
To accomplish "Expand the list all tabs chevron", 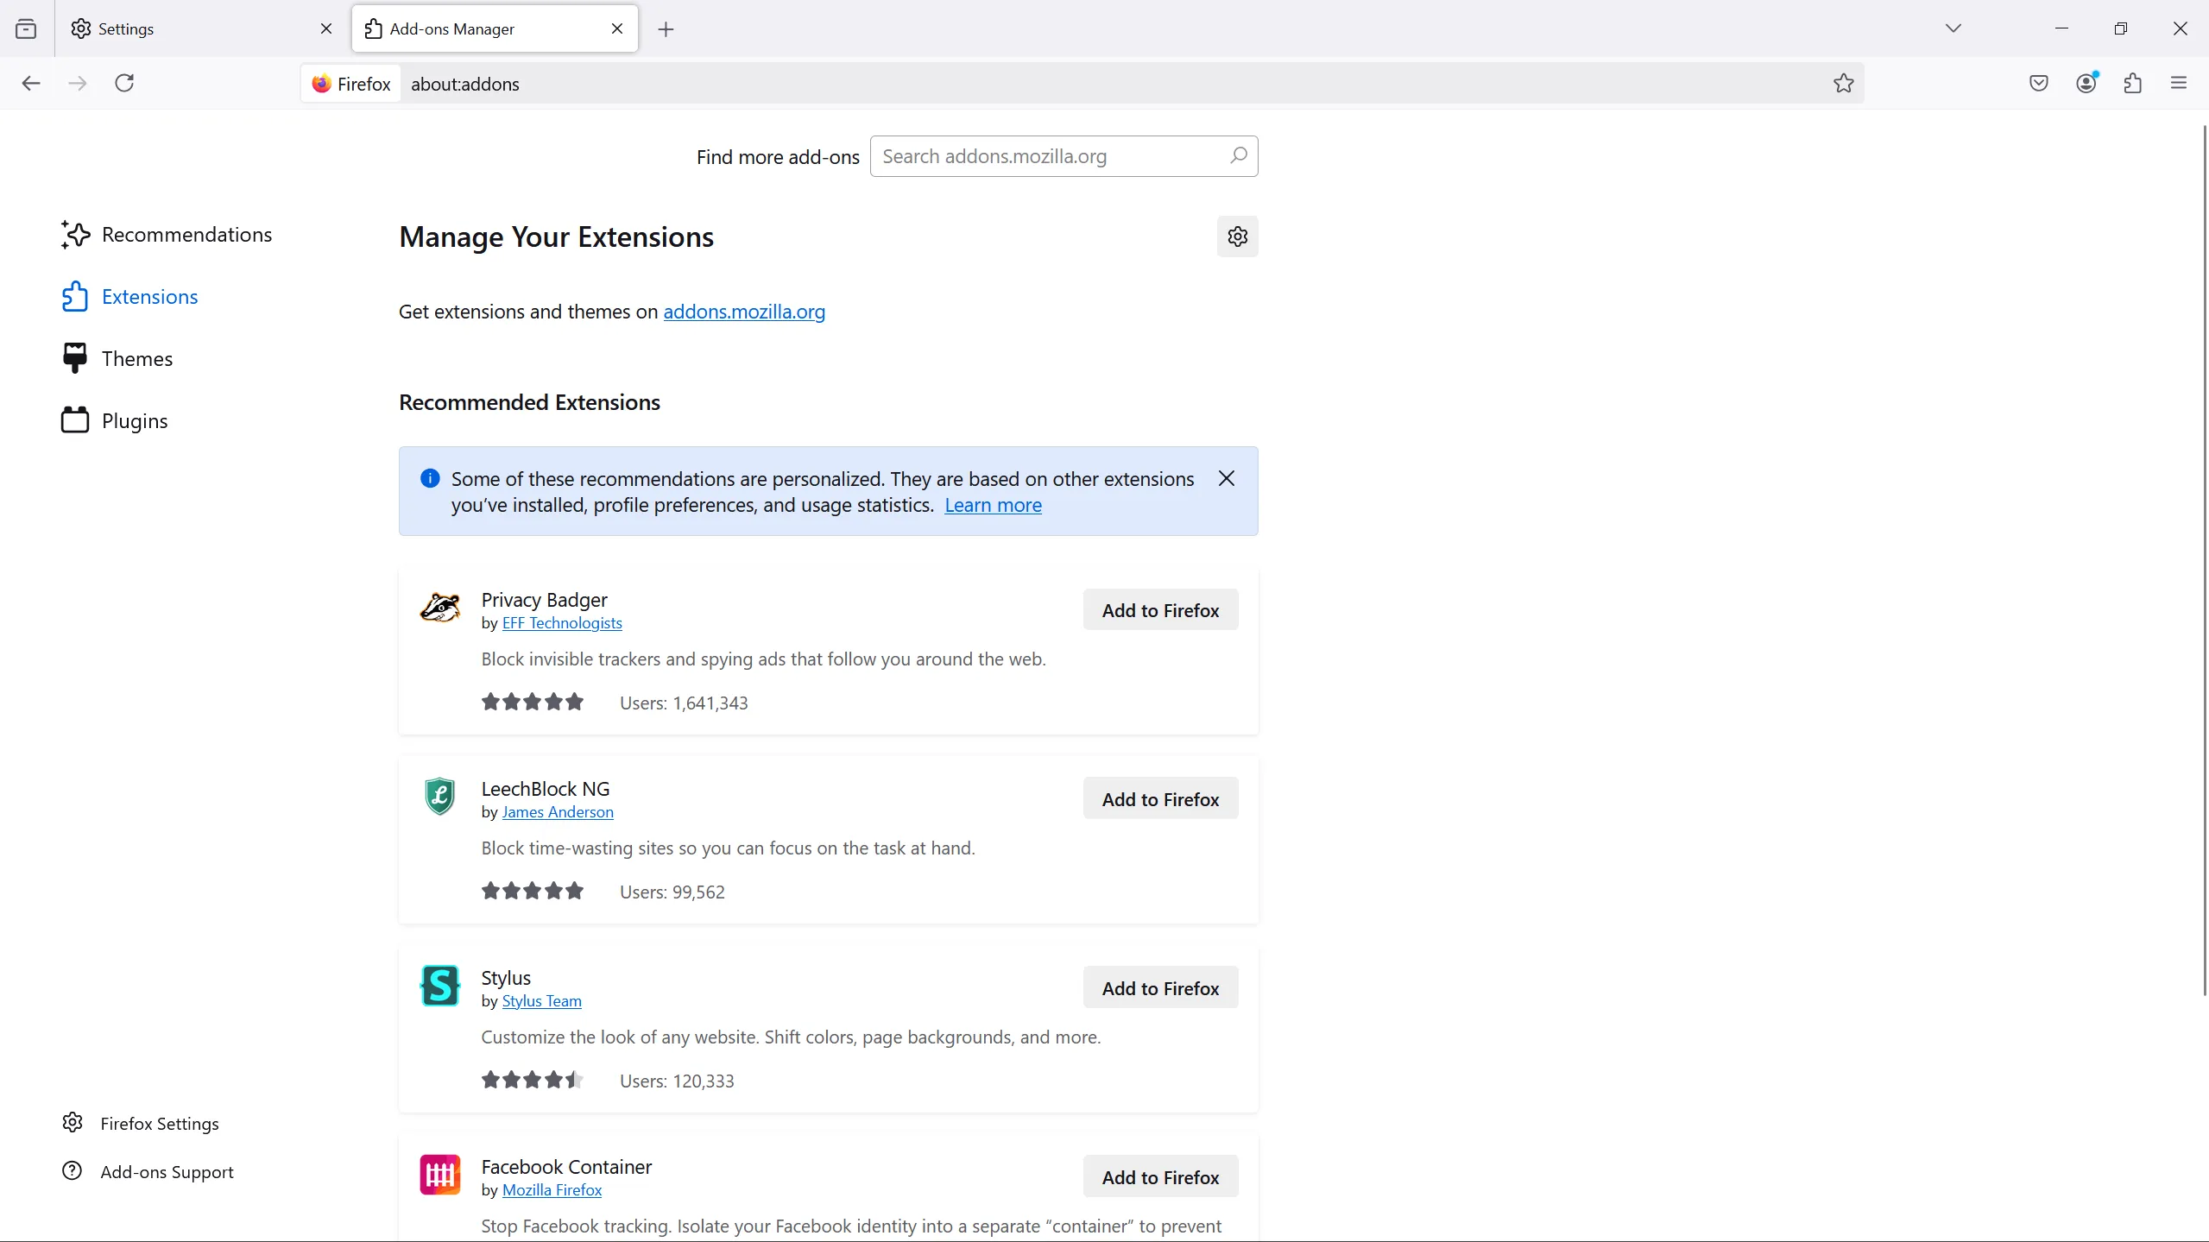I will click(x=1953, y=28).
